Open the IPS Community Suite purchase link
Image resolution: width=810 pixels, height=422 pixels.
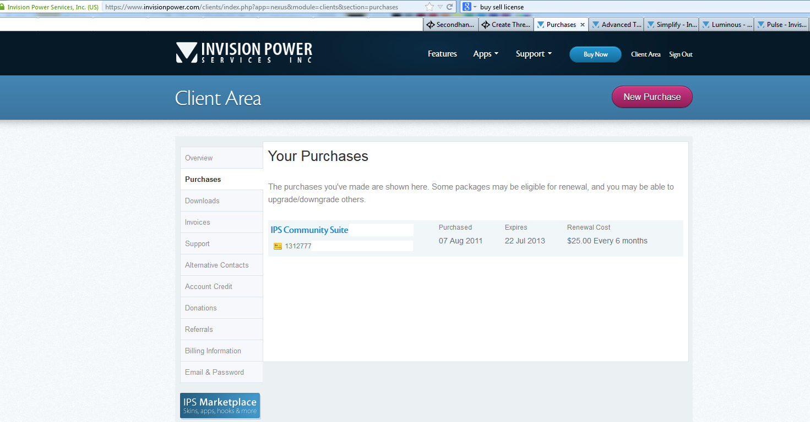pos(309,230)
